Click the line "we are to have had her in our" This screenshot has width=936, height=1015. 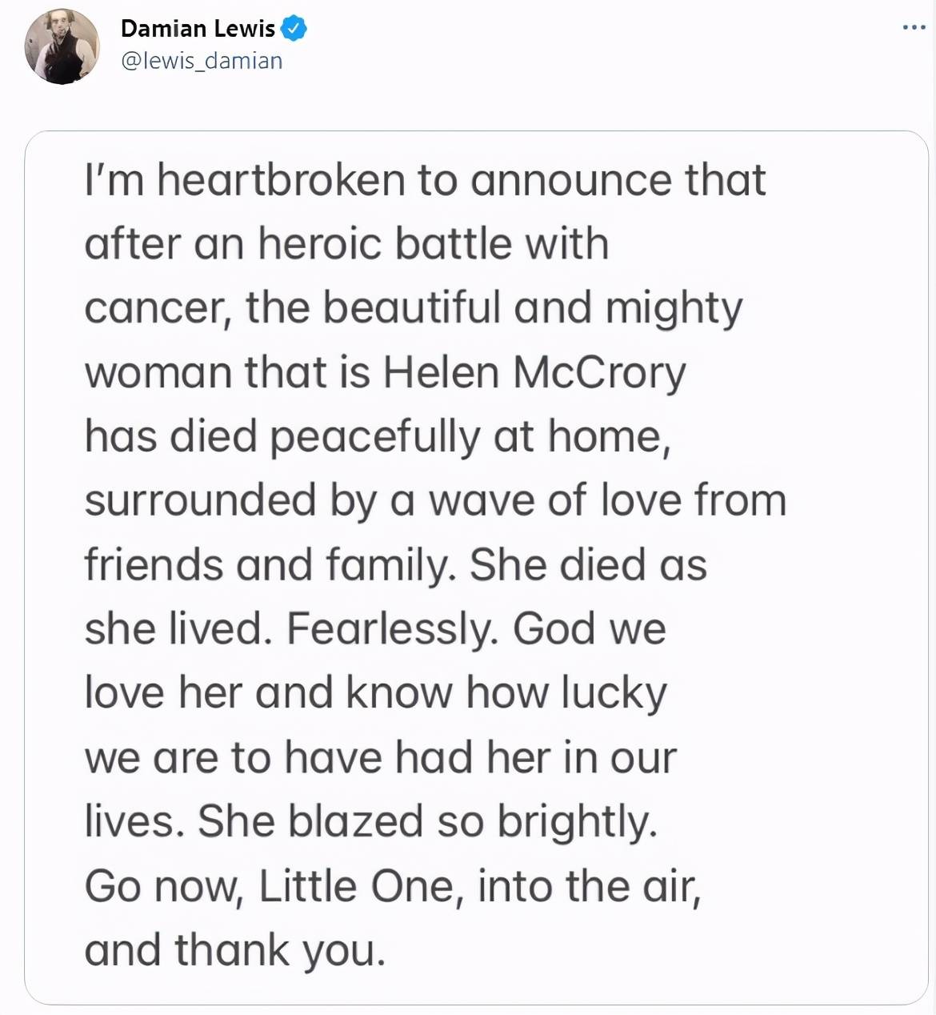pos(381,757)
